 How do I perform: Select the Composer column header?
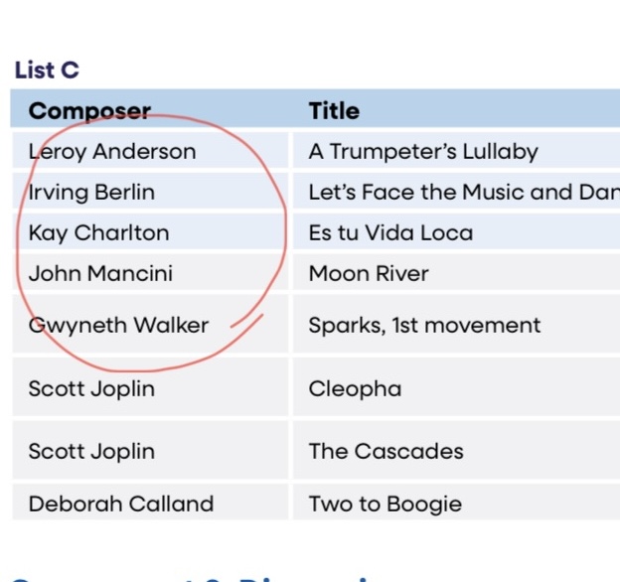click(89, 111)
